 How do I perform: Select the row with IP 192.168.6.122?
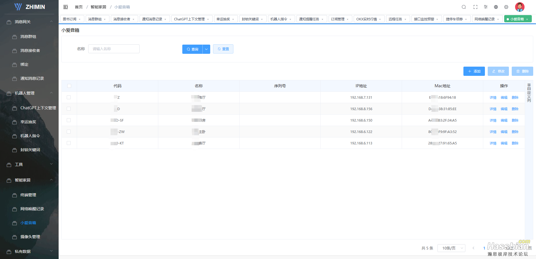coord(69,132)
